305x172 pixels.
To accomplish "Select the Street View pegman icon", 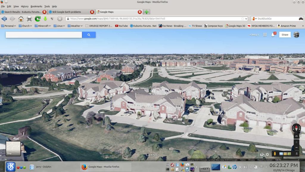I will [x=275, y=154].
